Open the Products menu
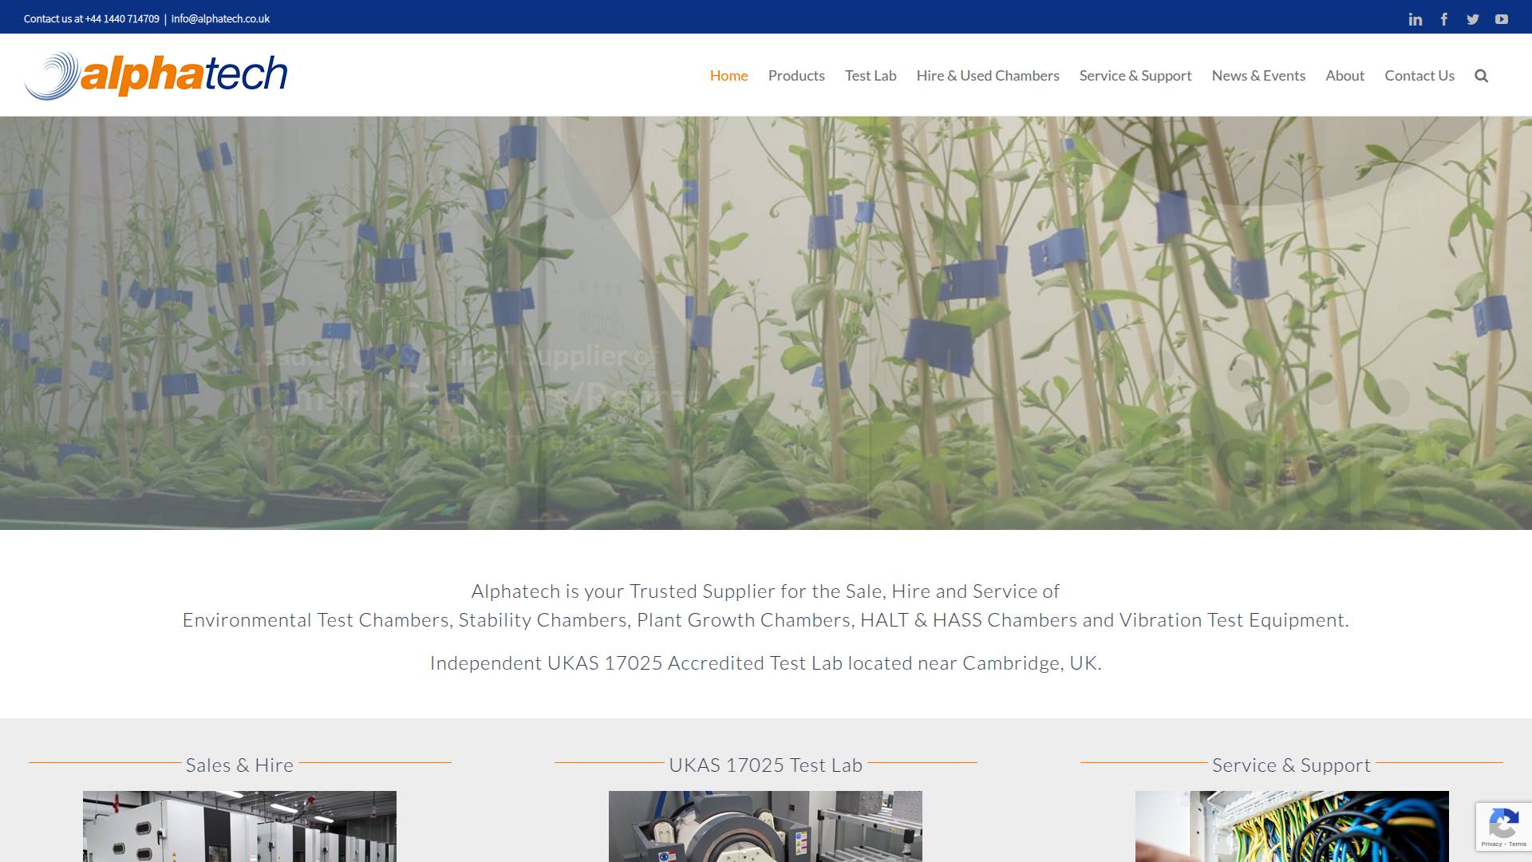Image resolution: width=1532 pixels, height=862 pixels. tap(796, 76)
